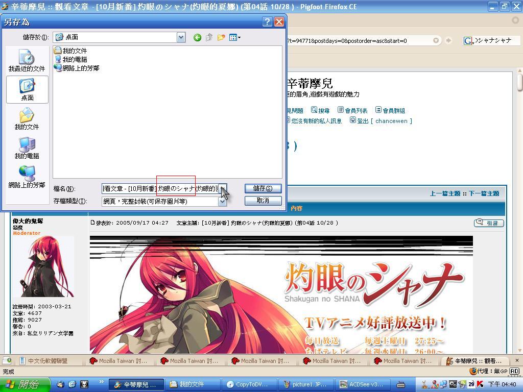Switch to the CopyToDV taskbar window

click(249, 384)
